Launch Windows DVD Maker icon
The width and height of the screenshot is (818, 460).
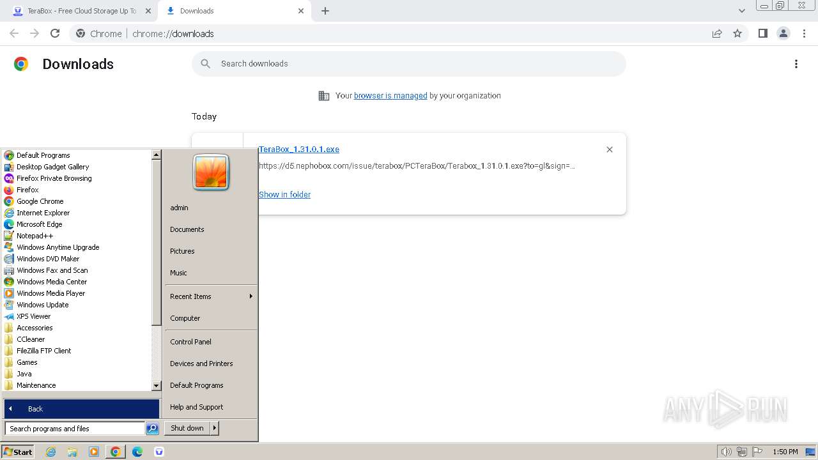9,259
